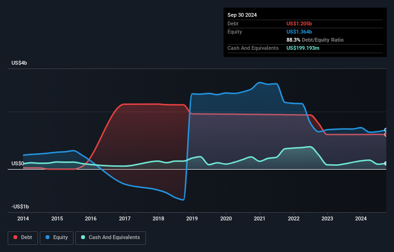Click Cash And Equivalents label in tooltip
394x252 pixels.
(253, 48)
